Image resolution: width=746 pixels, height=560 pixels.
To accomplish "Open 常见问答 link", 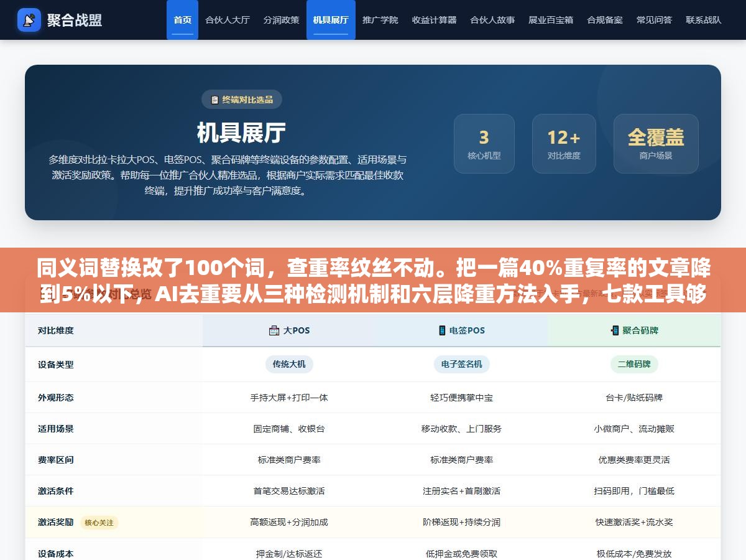I will [654, 20].
